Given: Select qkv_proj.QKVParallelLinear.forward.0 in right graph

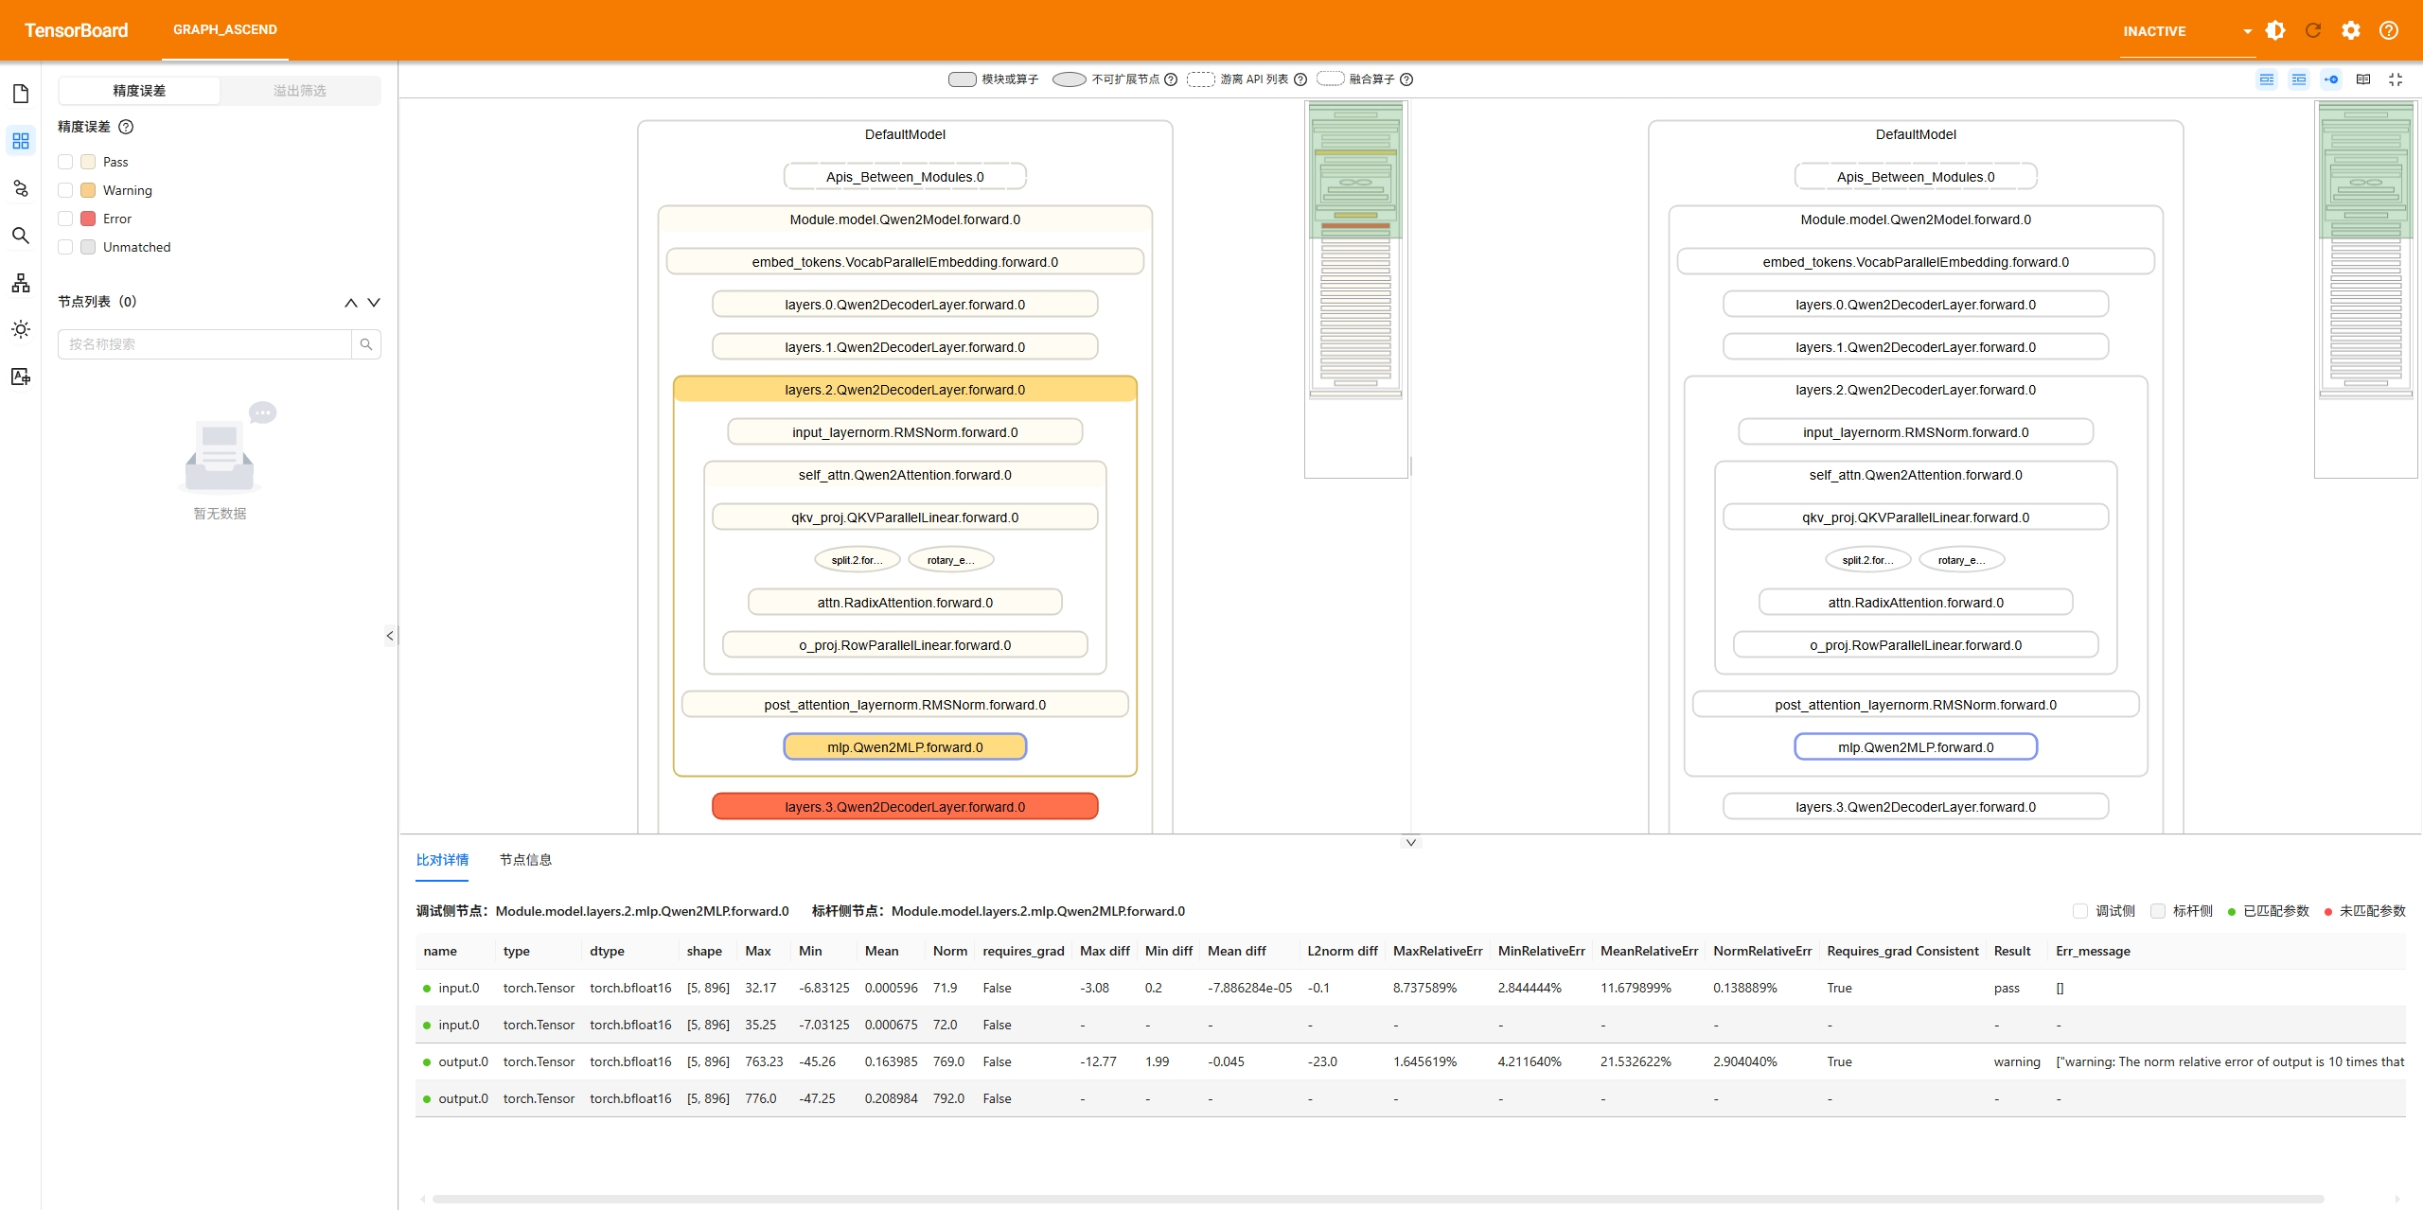Looking at the screenshot, I should coord(1916,517).
